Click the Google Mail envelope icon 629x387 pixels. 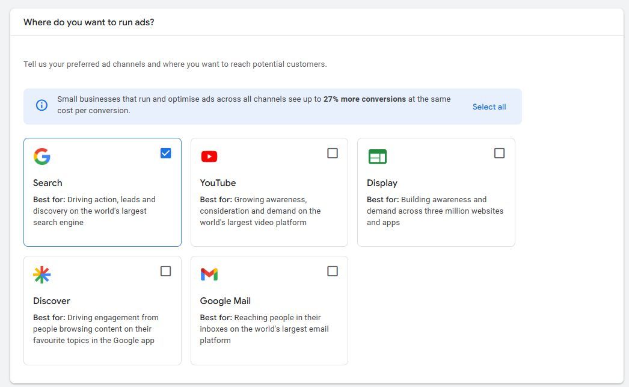tap(209, 274)
